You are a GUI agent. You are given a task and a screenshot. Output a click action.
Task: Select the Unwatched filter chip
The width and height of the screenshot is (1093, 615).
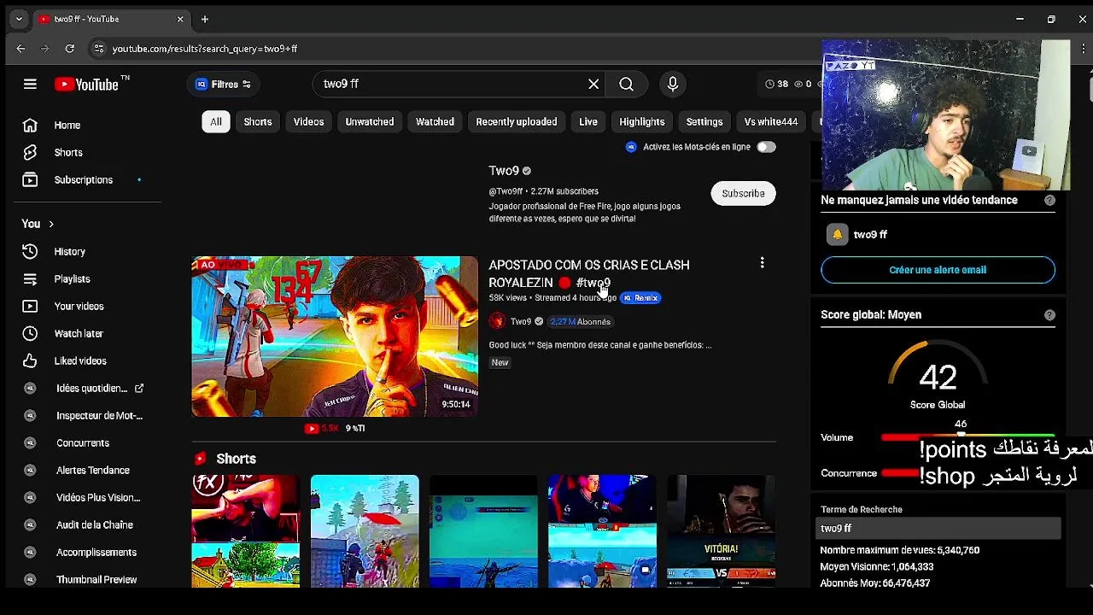(x=370, y=121)
